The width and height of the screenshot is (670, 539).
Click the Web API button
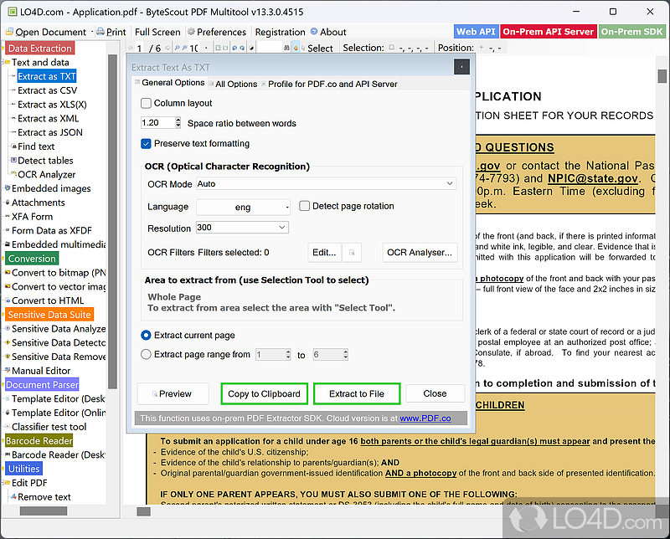coord(476,32)
